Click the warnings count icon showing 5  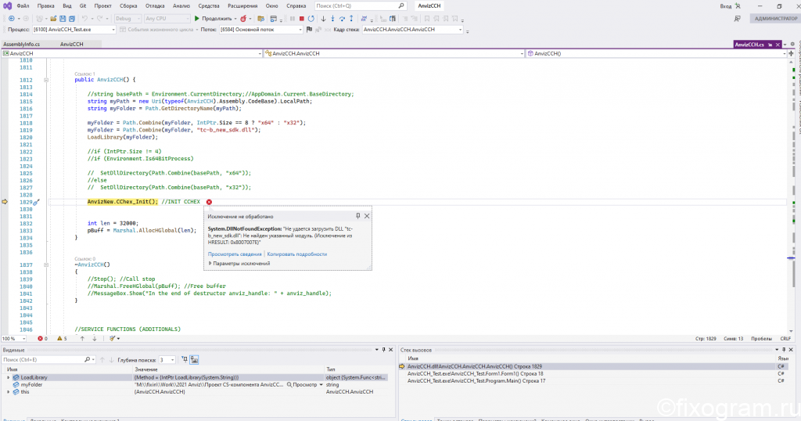pyautogui.click(x=59, y=338)
